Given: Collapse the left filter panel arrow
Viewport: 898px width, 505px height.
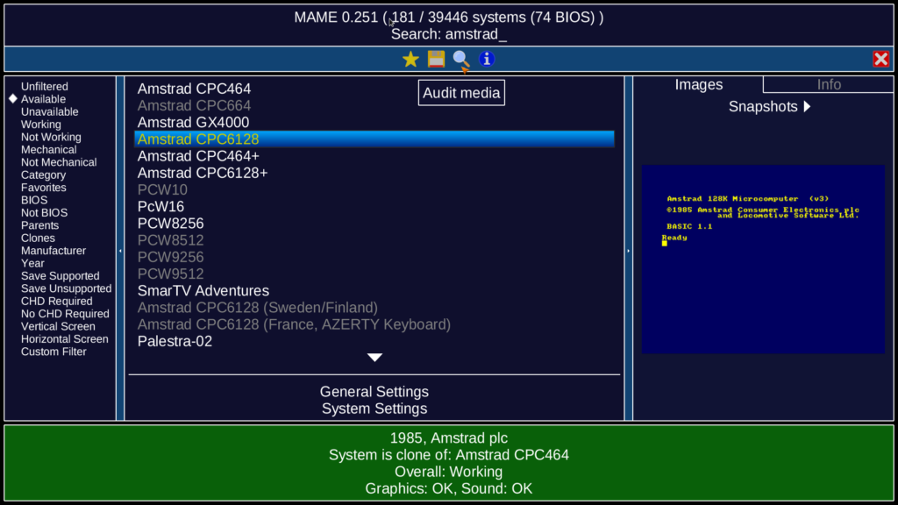Looking at the screenshot, I should [120, 251].
